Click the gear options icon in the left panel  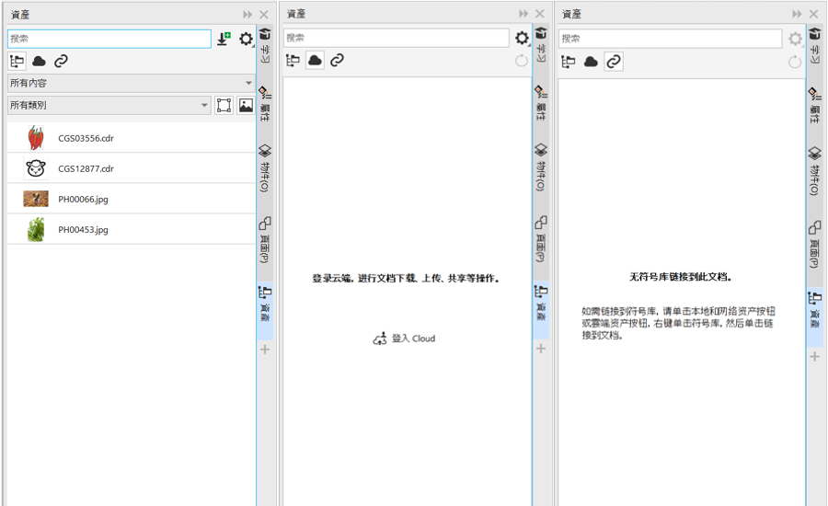246,39
